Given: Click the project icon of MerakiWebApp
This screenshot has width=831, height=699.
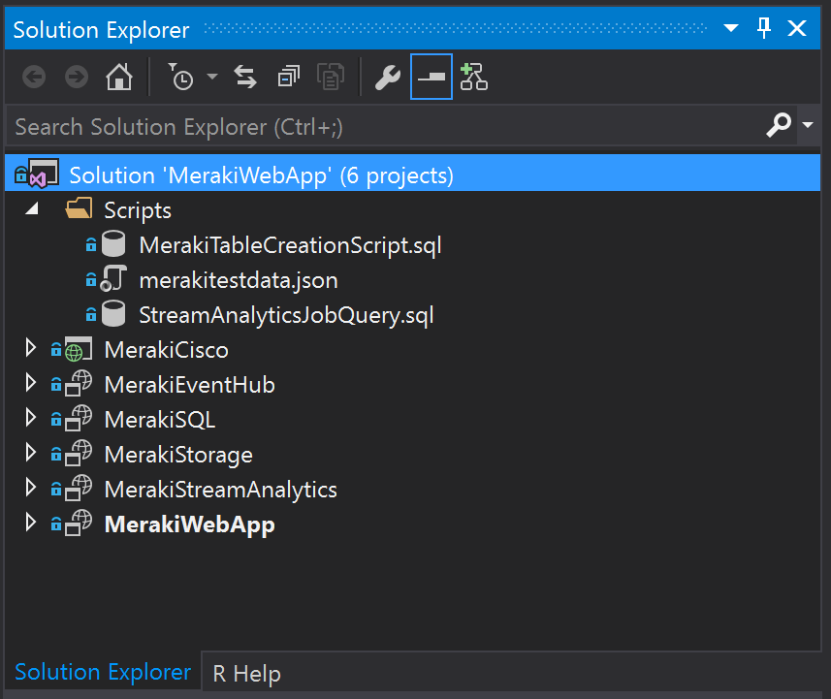Looking at the screenshot, I should [79, 524].
